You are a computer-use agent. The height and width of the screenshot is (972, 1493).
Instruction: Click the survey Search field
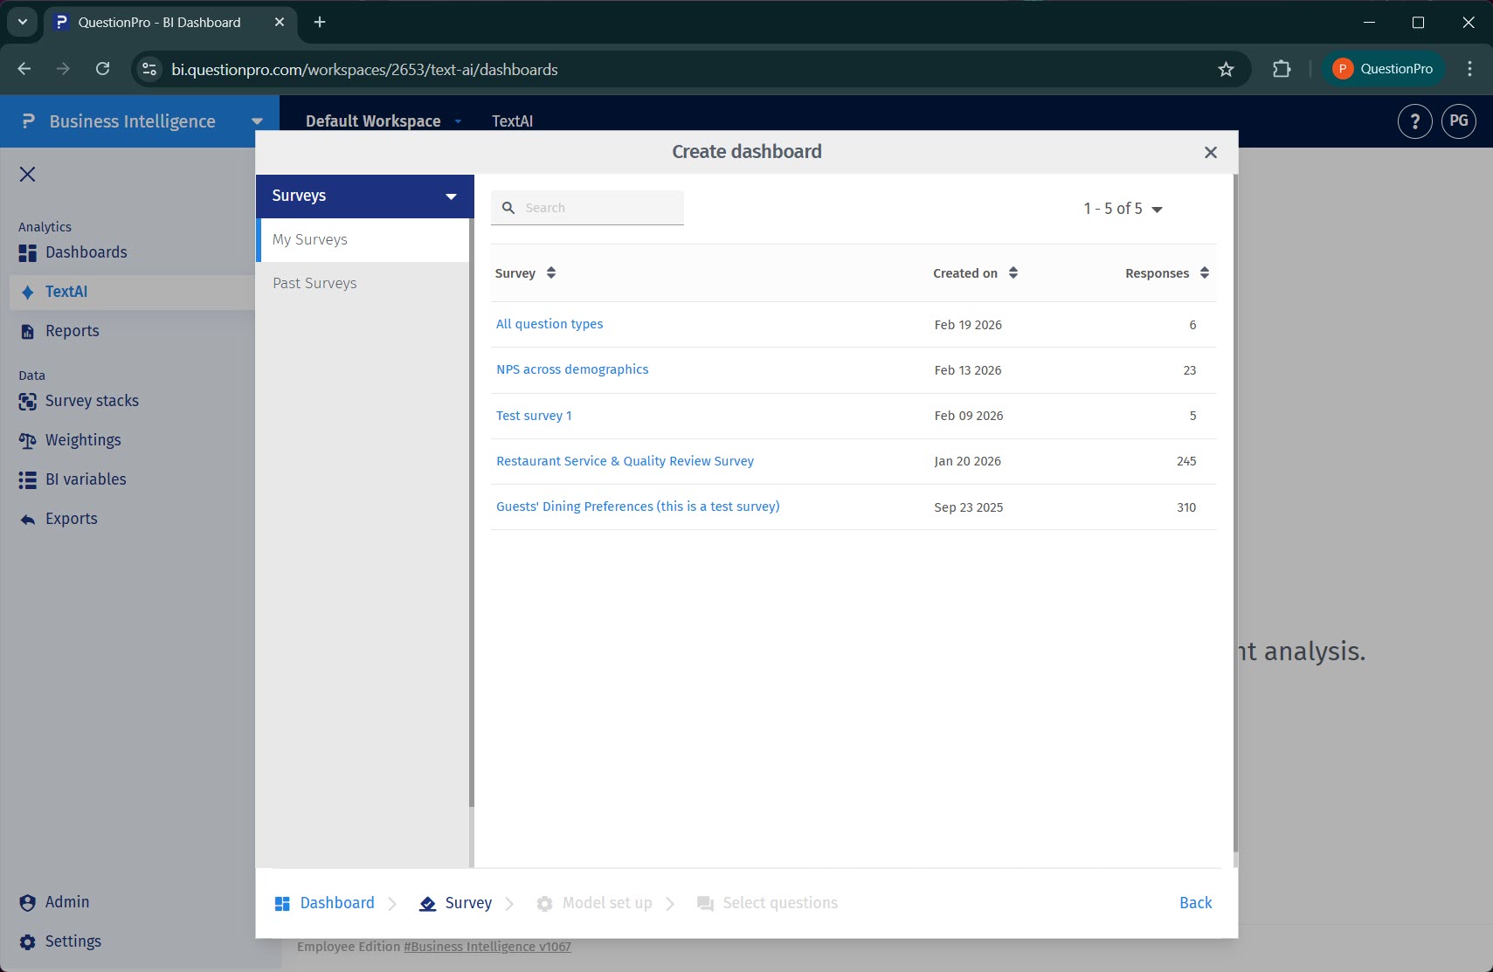(598, 208)
